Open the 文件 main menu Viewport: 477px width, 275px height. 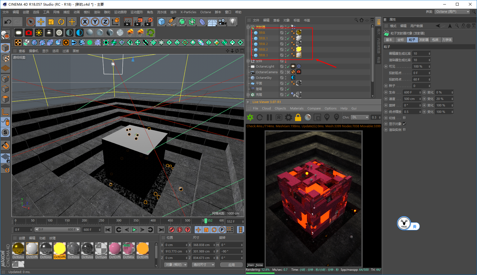pyautogui.click(x=6, y=12)
